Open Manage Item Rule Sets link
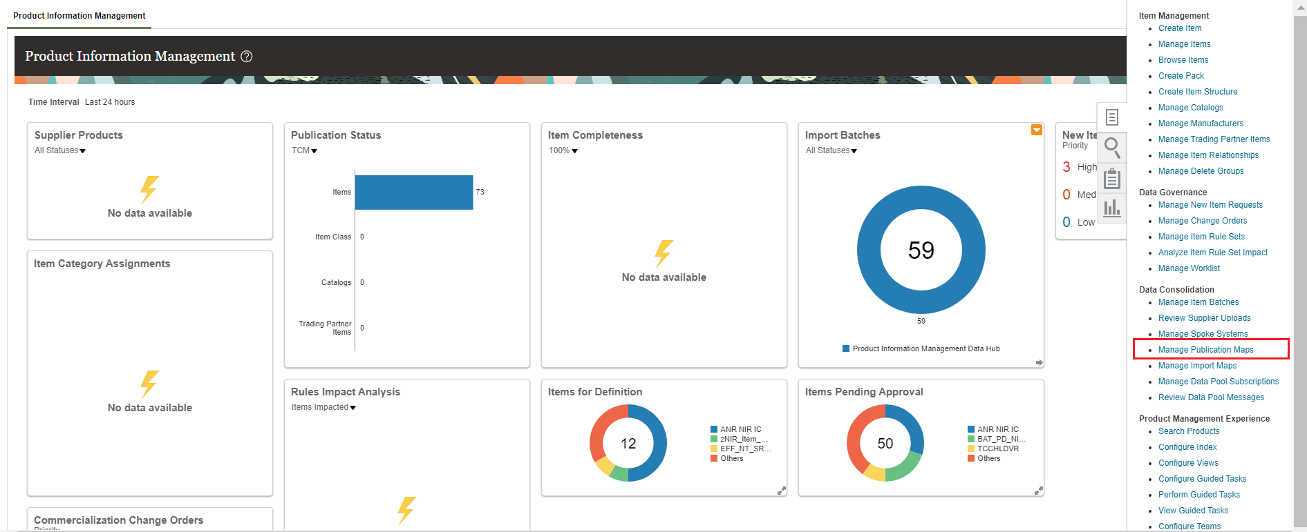1307x532 pixels. 1201,237
